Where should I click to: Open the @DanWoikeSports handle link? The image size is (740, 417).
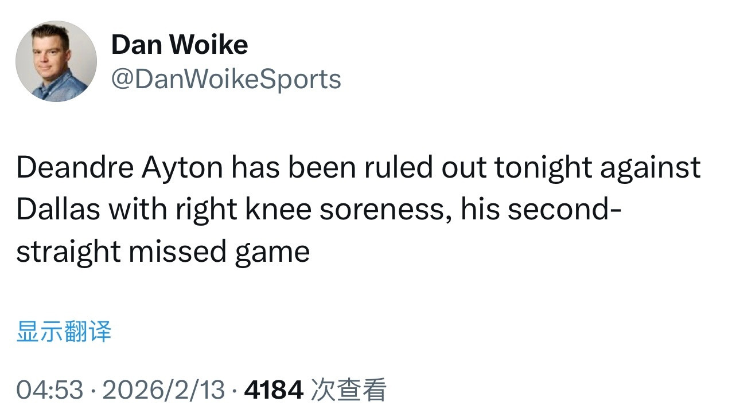226,79
